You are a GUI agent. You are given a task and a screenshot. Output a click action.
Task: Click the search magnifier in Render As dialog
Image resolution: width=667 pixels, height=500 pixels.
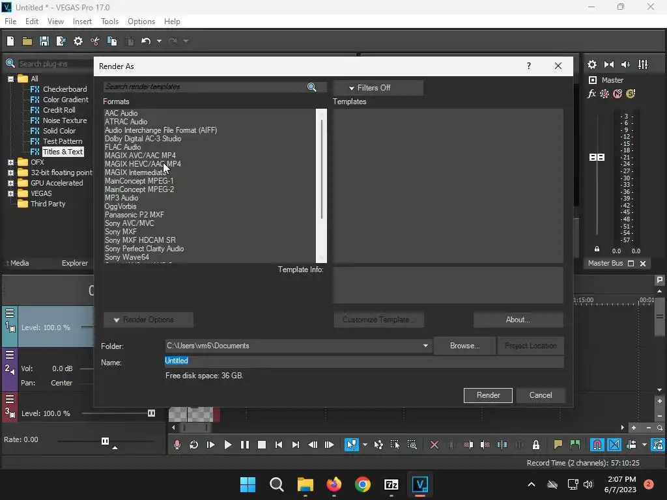pos(312,87)
